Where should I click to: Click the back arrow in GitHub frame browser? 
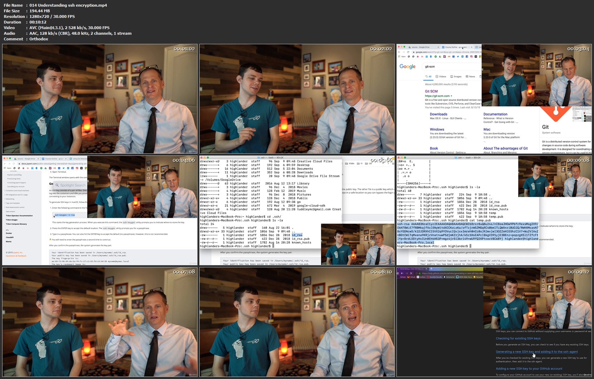tap(402, 273)
